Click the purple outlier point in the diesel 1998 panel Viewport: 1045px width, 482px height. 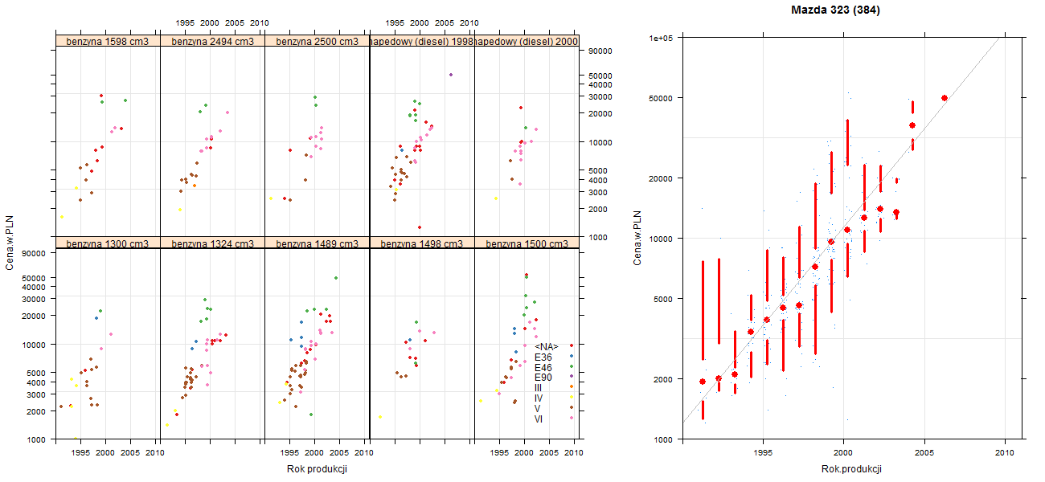(451, 75)
